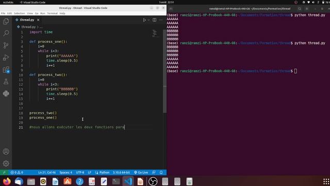Open the Help menu
The width and height of the screenshot is (330, 186).
62,13
